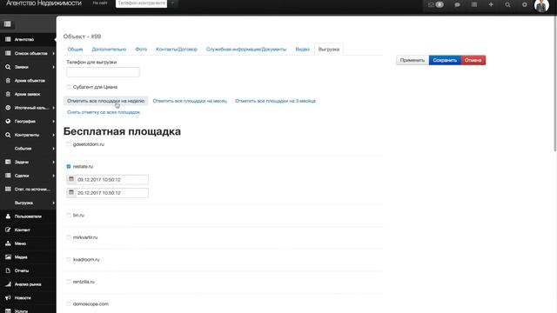Open the settings gear in top bar
This screenshot has height=313, width=557.
524,4
